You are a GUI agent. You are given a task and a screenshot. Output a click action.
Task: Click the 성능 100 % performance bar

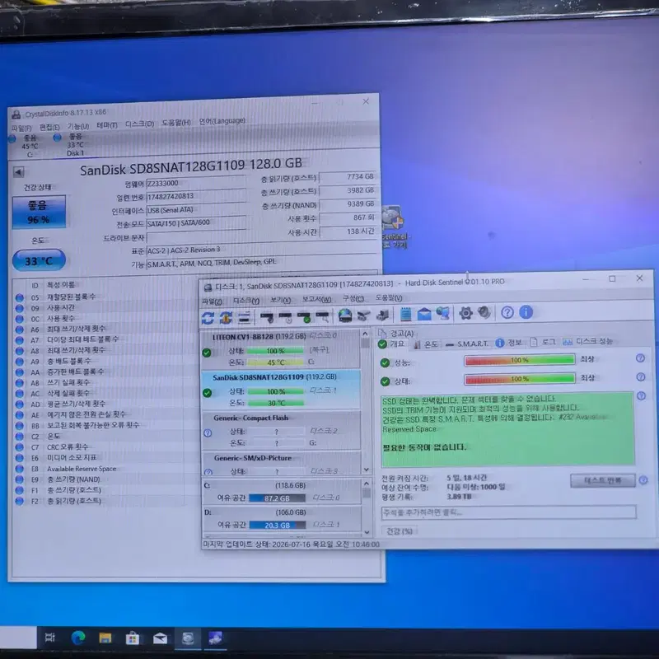(520, 360)
